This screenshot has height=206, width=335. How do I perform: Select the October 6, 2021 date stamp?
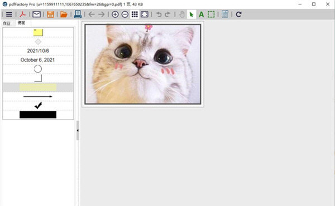click(x=37, y=60)
